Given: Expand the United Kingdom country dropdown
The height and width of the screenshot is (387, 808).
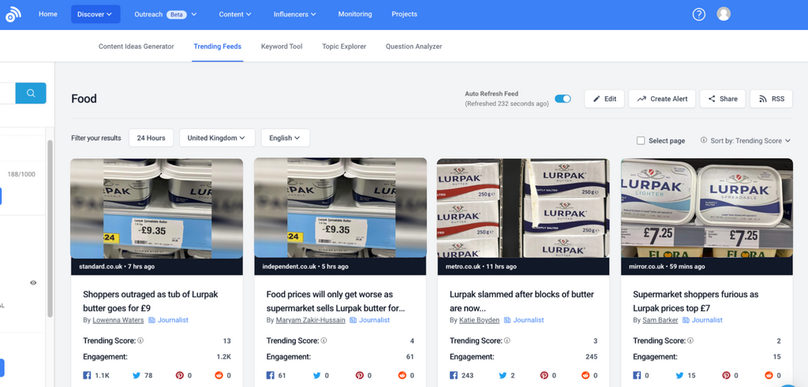Looking at the screenshot, I should (216, 138).
